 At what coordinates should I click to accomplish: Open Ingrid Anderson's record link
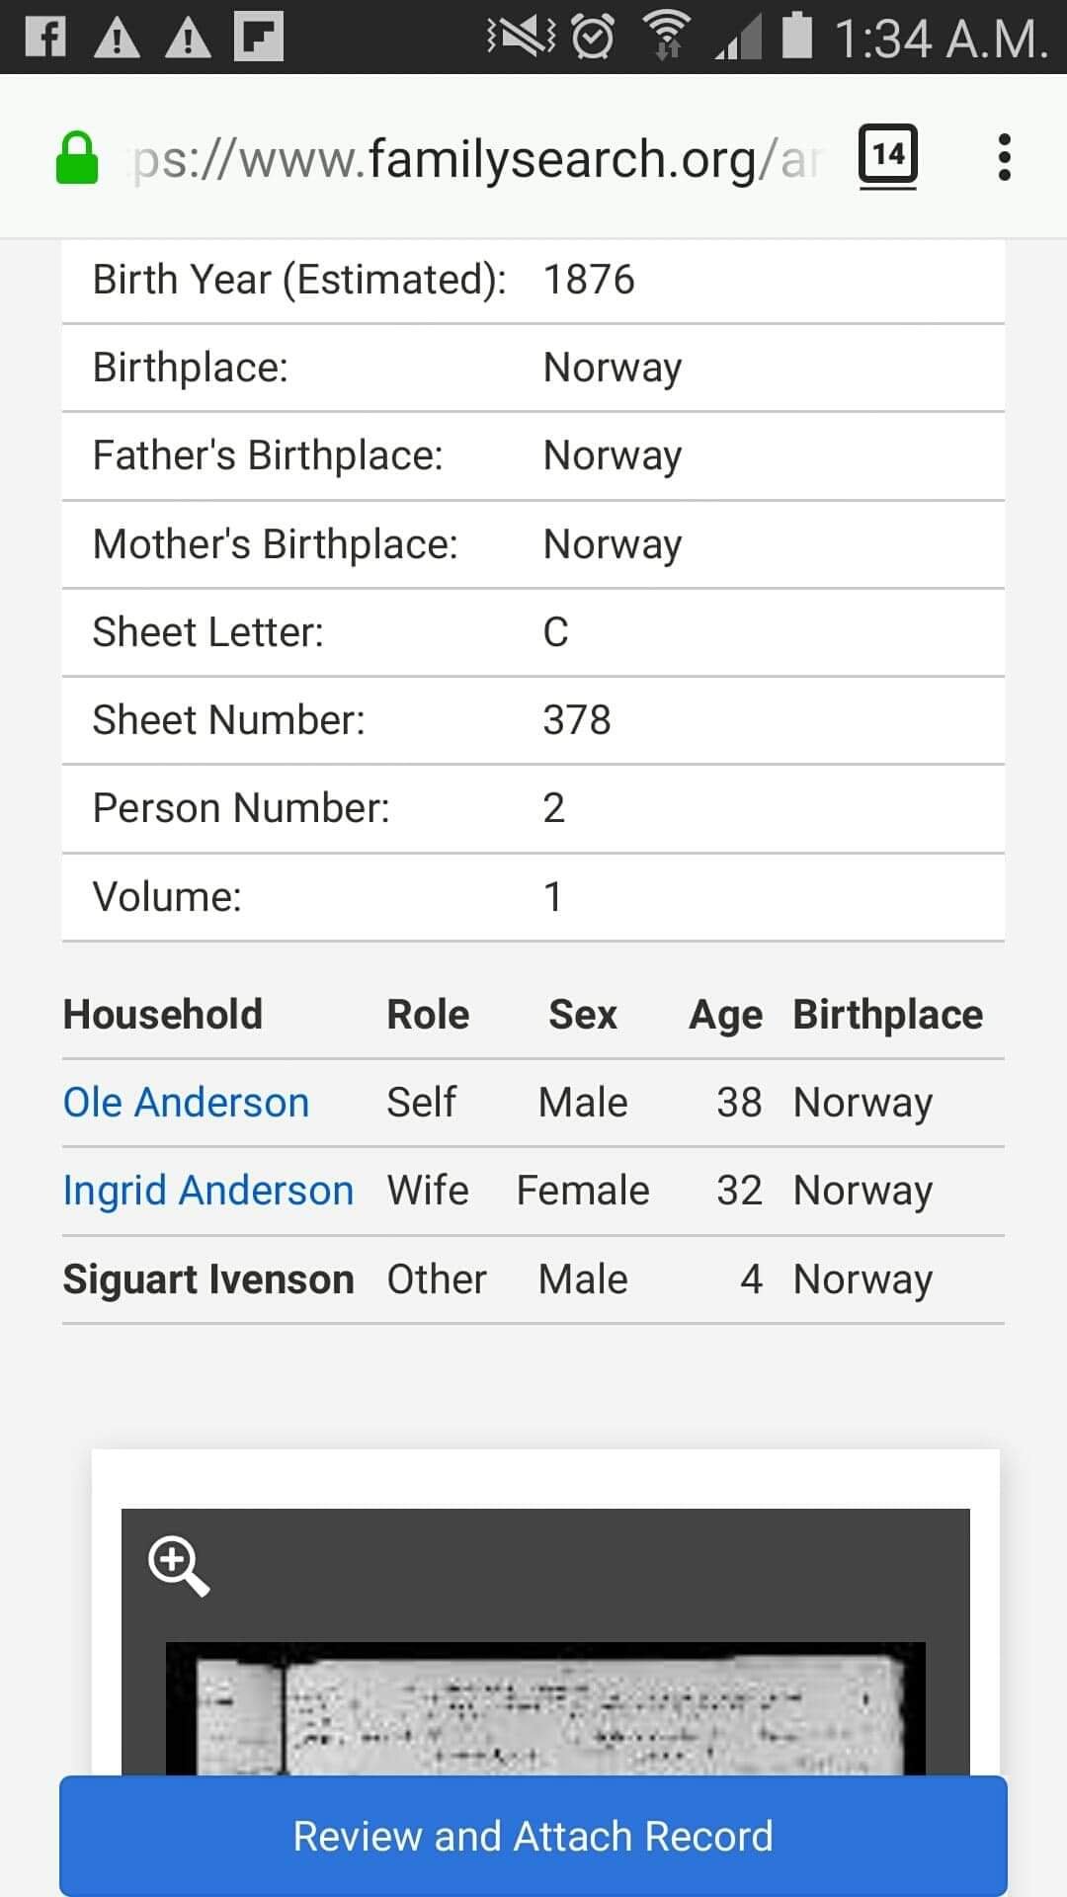pos(207,1191)
